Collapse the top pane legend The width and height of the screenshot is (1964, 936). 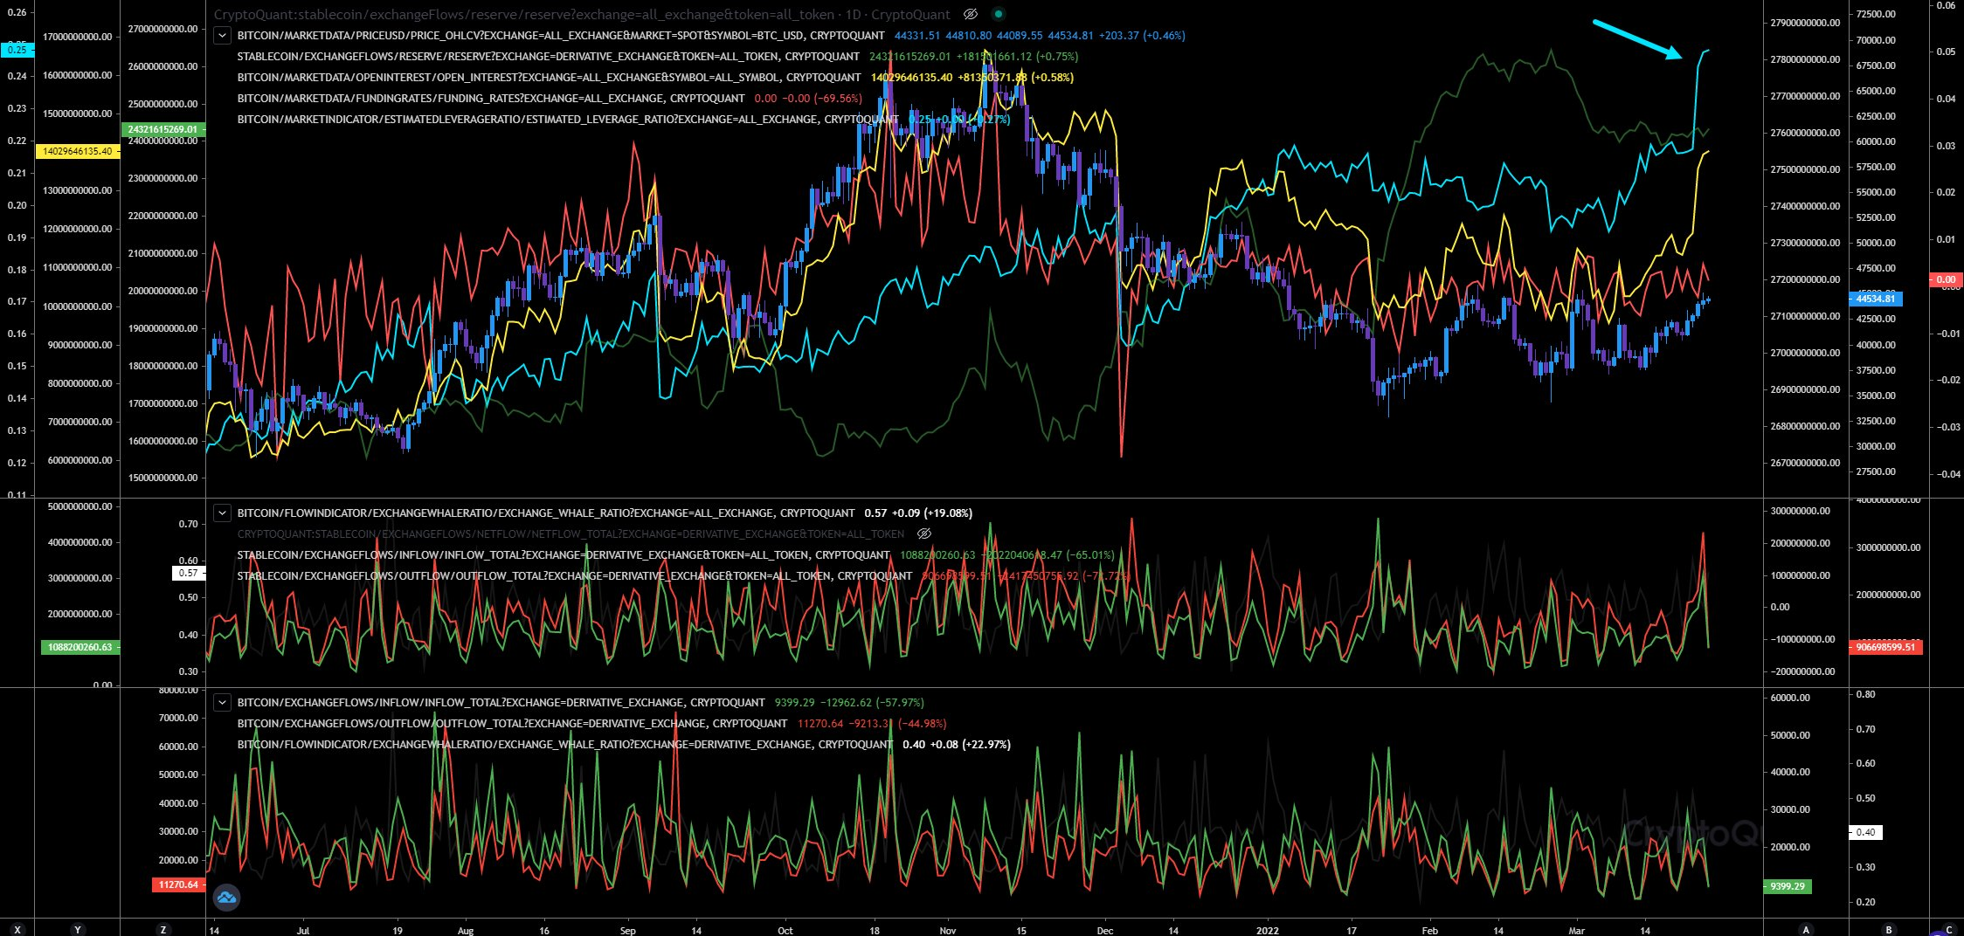click(222, 36)
